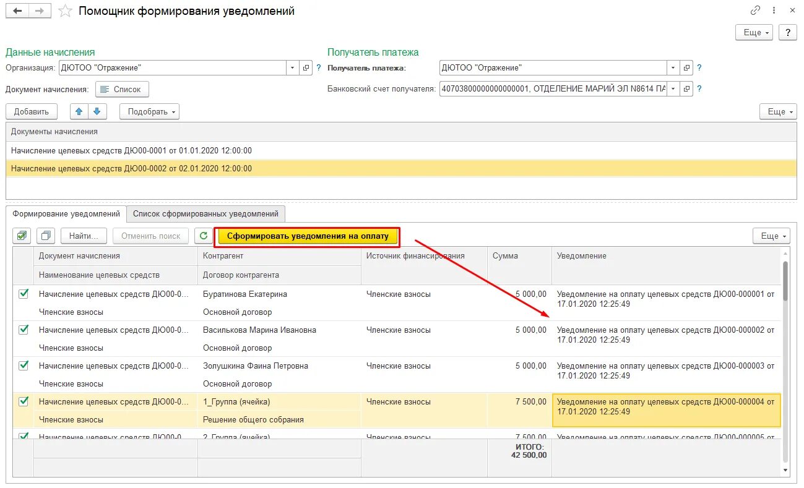
Task: Click Сформировать уведомления на оплату
Action: point(308,236)
